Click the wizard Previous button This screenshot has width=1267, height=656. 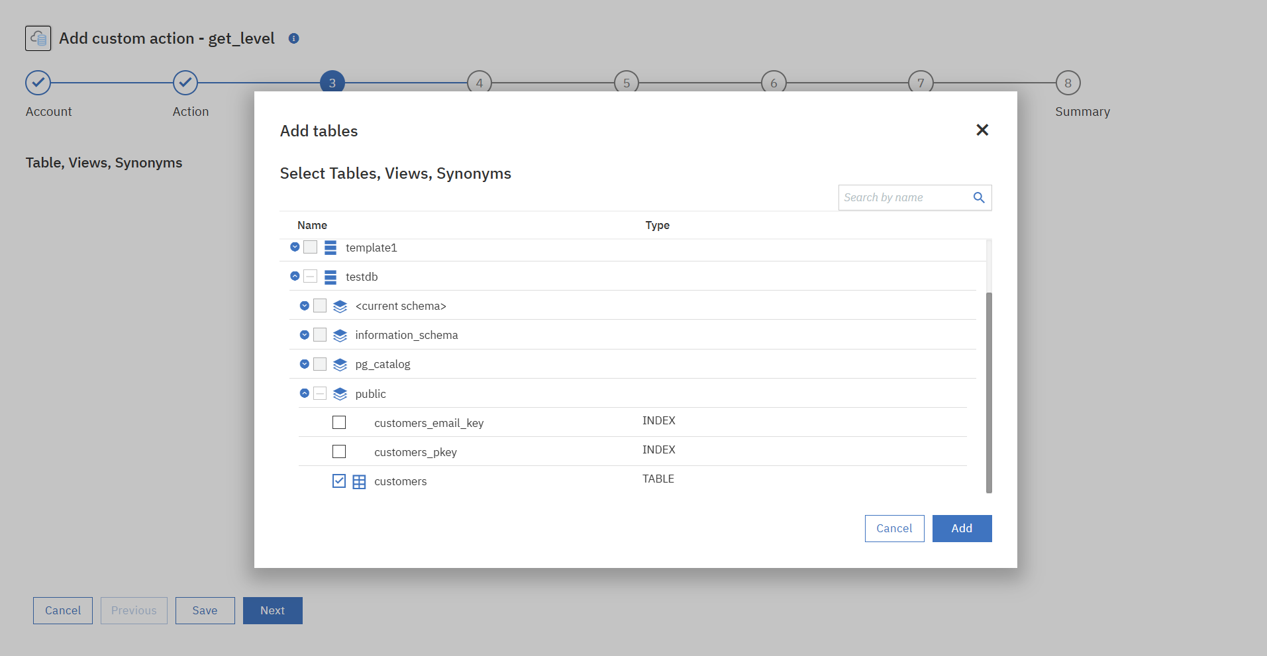(134, 610)
